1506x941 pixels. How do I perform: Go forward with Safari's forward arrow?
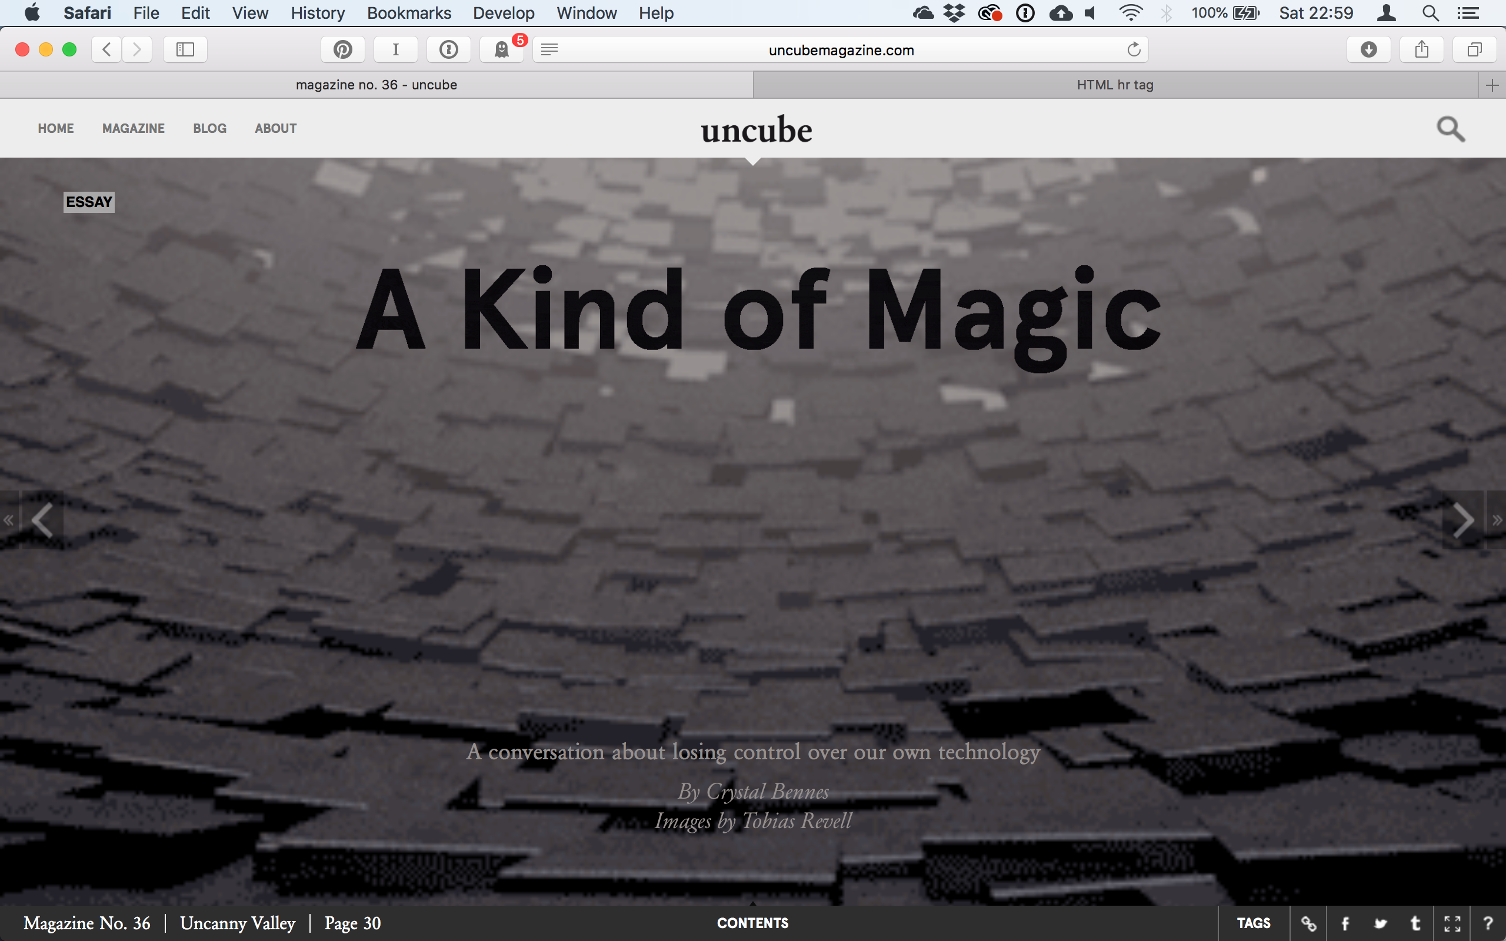point(137,49)
